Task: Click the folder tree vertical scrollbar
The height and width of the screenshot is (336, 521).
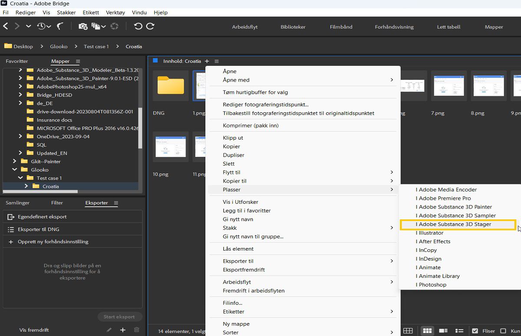Action: [140, 128]
